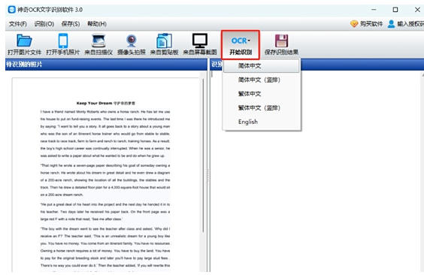
Task: Open an image file via folder icon
Action: pos(24,41)
